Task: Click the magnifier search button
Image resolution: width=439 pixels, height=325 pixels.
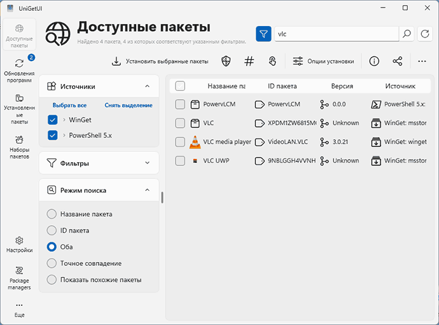Action: [407, 34]
